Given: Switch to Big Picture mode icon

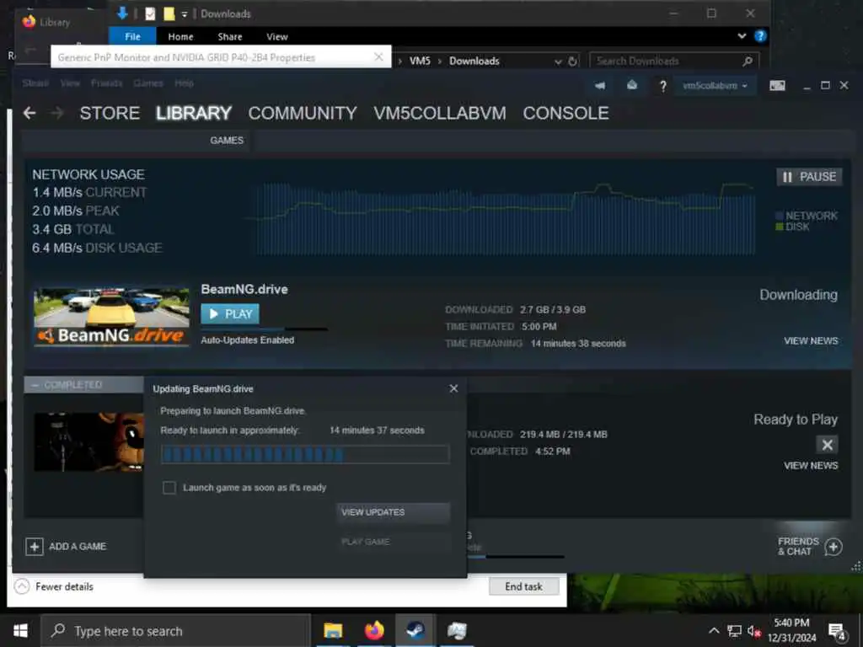Looking at the screenshot, I should coord(777,86).
